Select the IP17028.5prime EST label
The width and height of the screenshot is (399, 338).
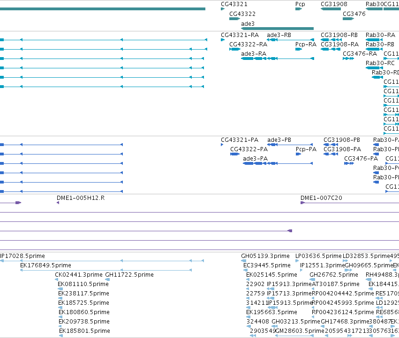[x=23, y=256]
